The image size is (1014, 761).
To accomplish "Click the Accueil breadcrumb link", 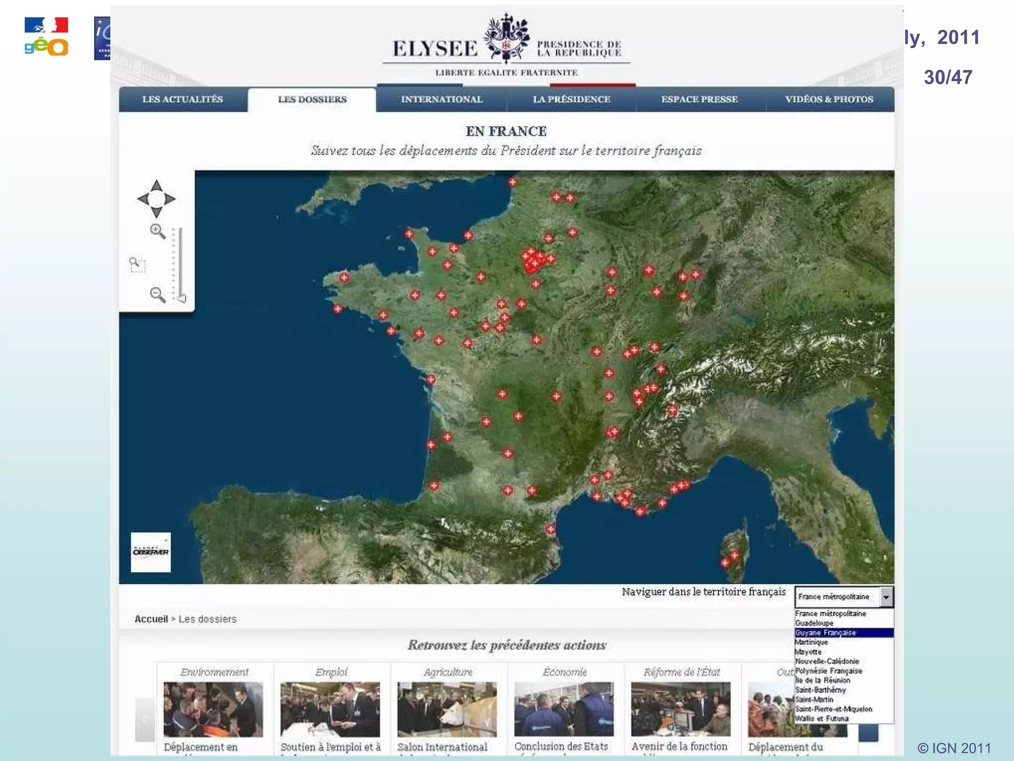I will coord(151,619).
